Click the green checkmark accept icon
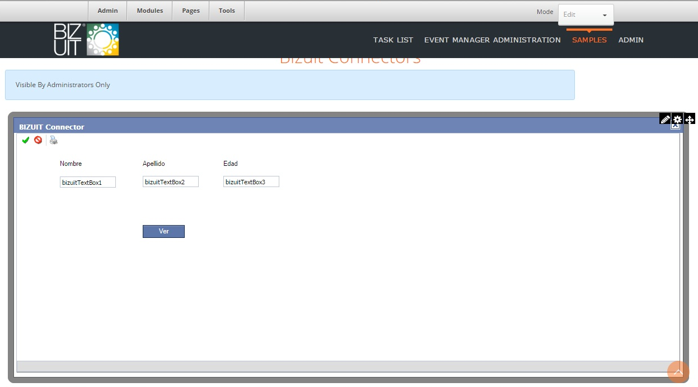The image size is (698, 387). [x=25, y=140]
